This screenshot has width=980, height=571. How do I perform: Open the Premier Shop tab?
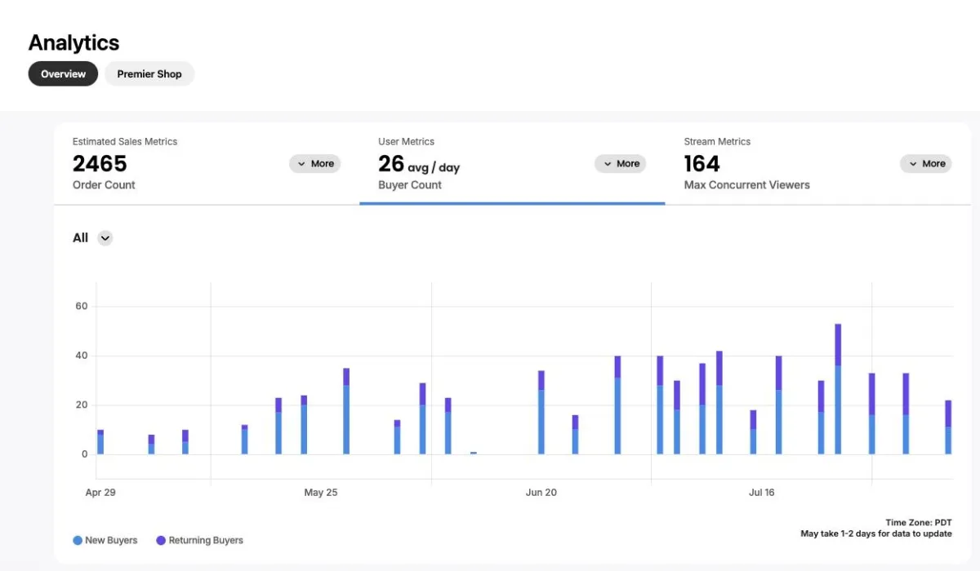149,73
